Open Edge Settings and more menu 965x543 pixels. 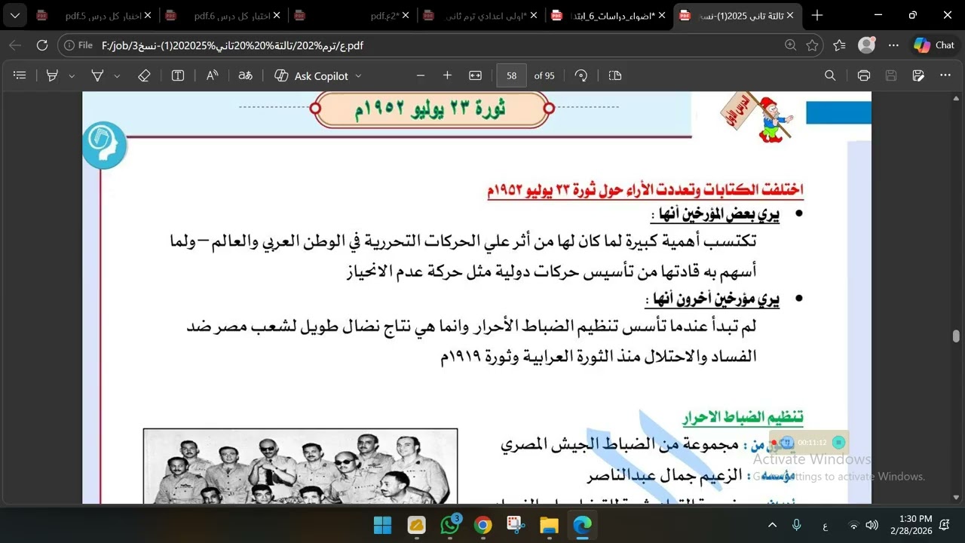click(x=893, y=45)
